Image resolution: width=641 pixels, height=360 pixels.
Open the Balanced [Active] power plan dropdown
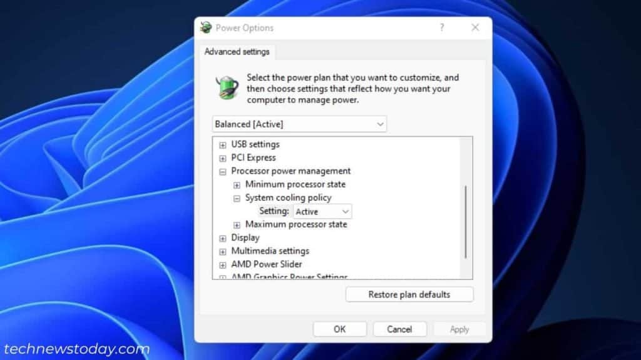299,124
